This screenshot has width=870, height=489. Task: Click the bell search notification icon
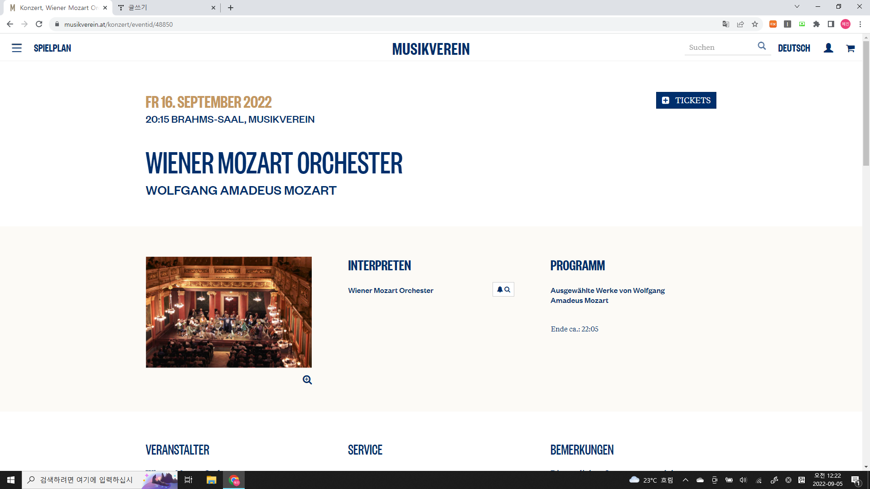503,289
